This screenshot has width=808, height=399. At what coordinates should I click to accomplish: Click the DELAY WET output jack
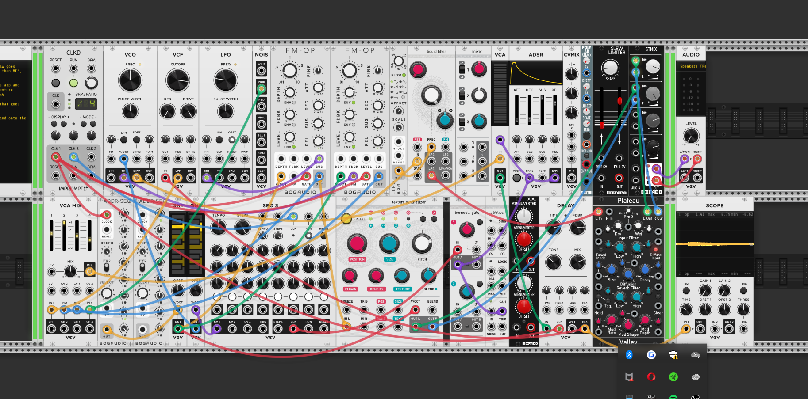[x=572, y=328]
